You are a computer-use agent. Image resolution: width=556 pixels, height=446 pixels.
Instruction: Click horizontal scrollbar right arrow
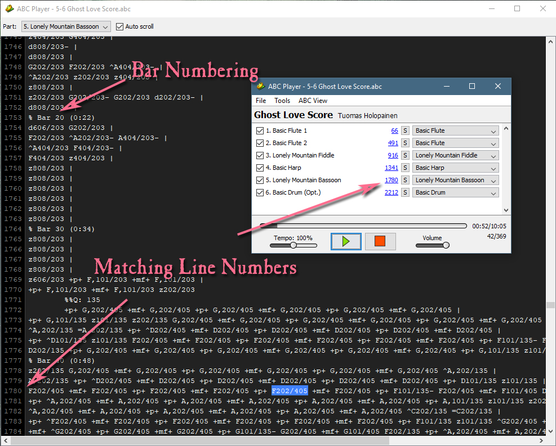click(541, 441)
